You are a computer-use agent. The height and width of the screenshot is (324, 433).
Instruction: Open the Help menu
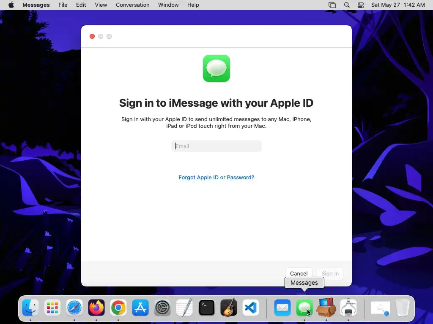[193, 5]
